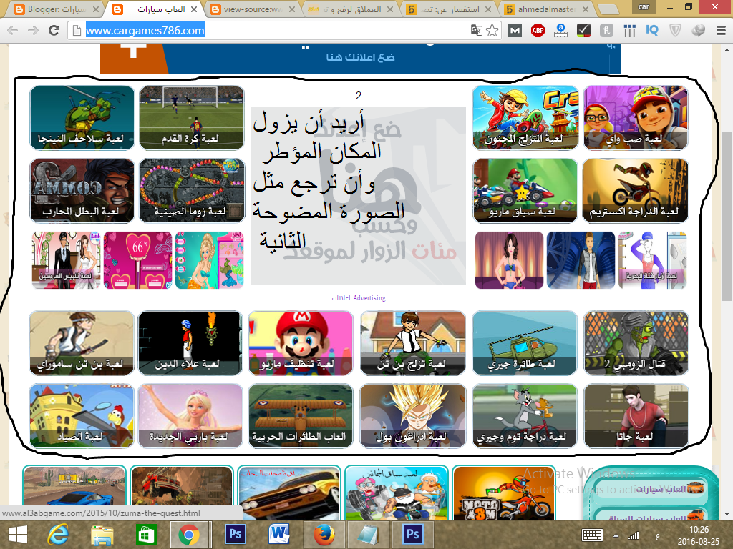Click the globe extension icon near the menu
The width and height of the screenshot is (733, 549).
(x=698, y=31)
